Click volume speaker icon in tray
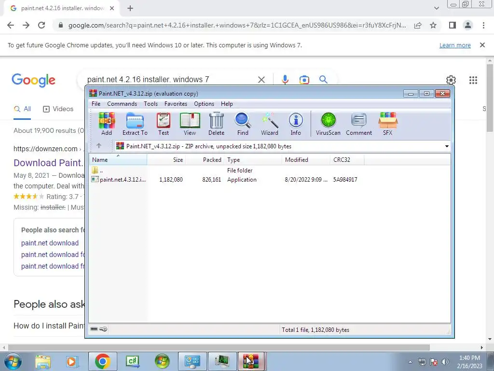The height and width of the screenshot is (371, 494). (445, 362)
